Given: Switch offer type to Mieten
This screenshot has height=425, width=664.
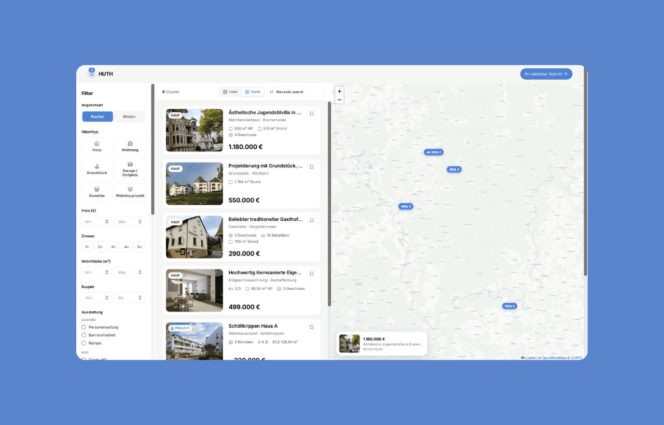Looking at the screenshot, I should point(129,117).
